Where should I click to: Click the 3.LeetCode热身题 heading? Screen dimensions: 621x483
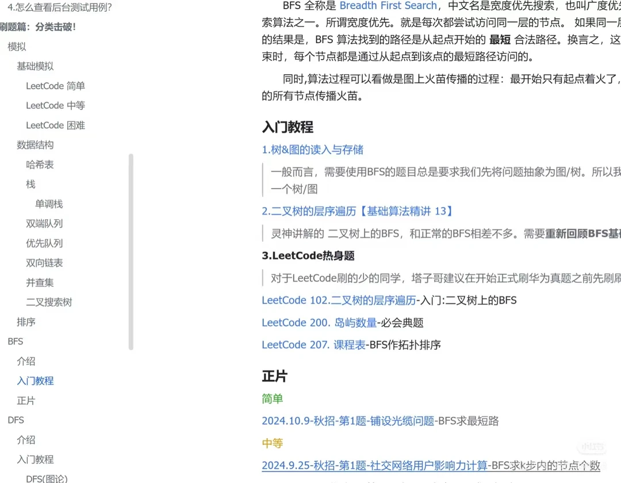(x=308, y=256)
